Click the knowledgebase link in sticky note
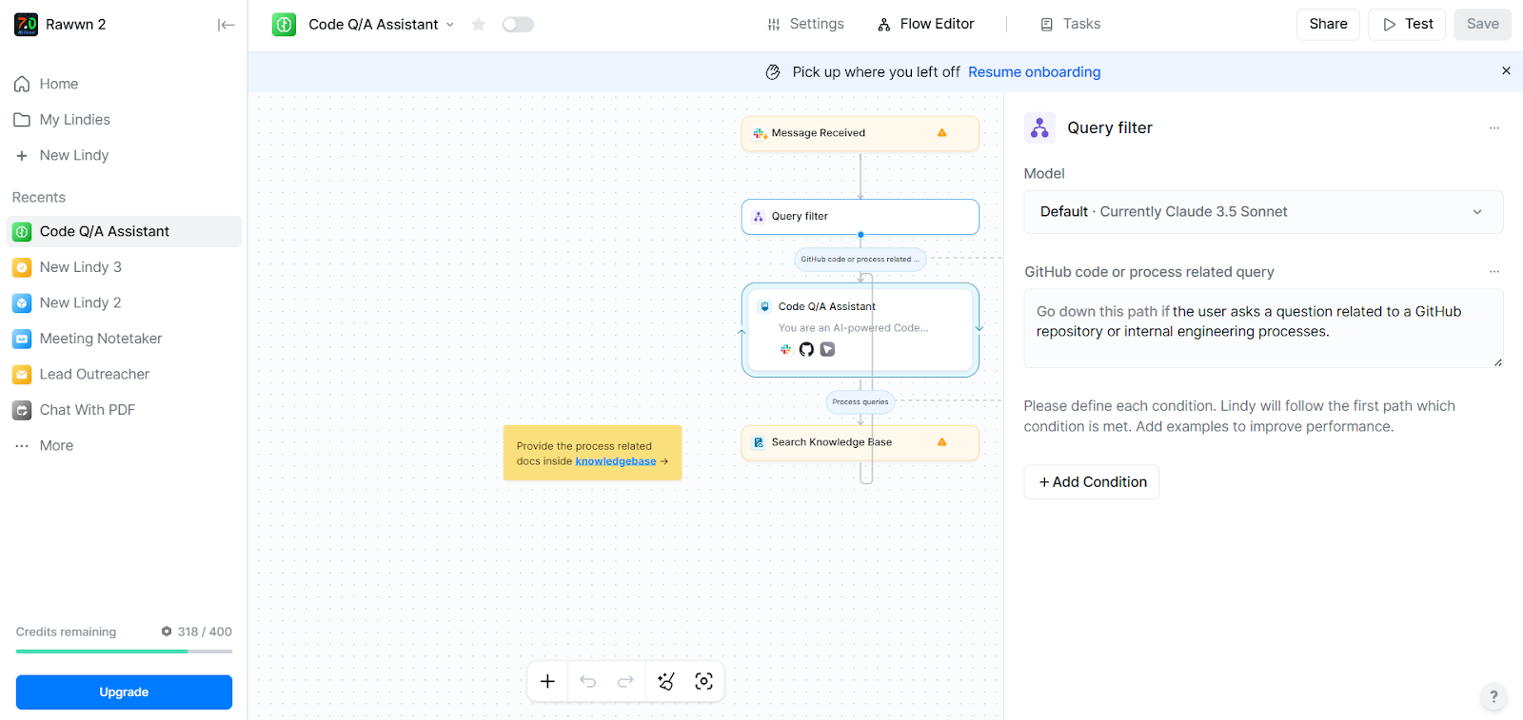This screenshot has width=1523, height=720. click(x=616, y=461)
